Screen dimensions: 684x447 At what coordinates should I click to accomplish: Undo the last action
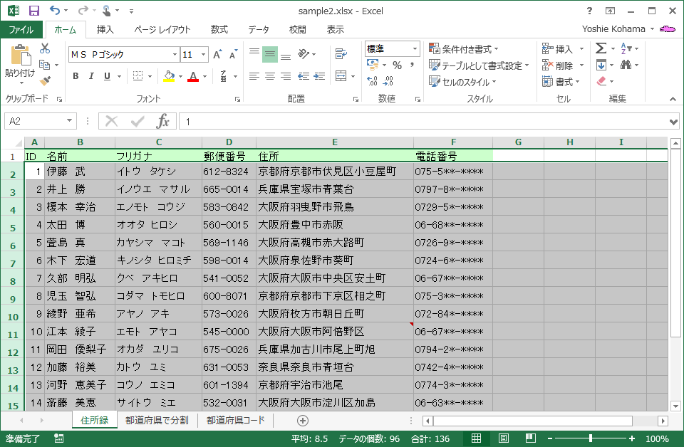[x=55, y=11]
